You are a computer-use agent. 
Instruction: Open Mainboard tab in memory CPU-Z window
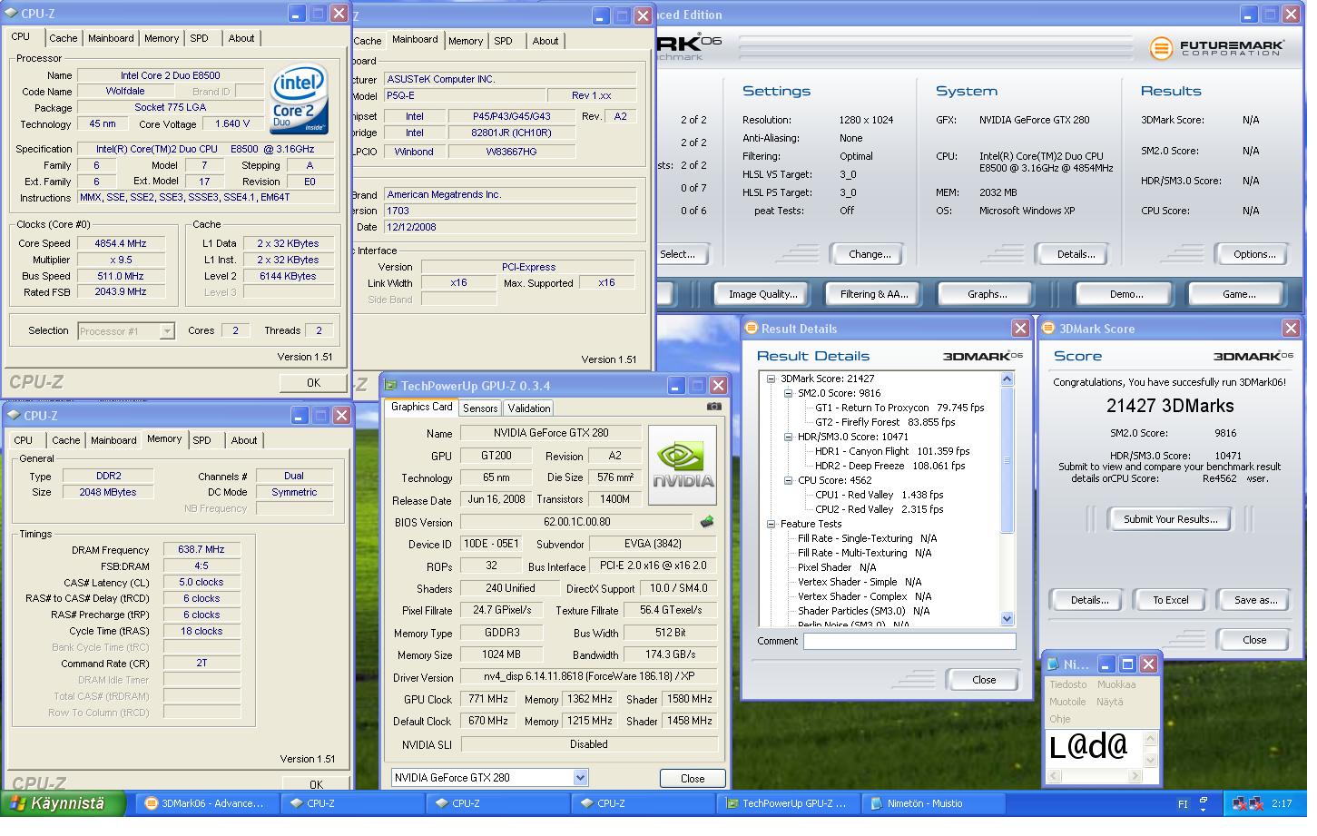pyautogui.click(x=113, y=440)
